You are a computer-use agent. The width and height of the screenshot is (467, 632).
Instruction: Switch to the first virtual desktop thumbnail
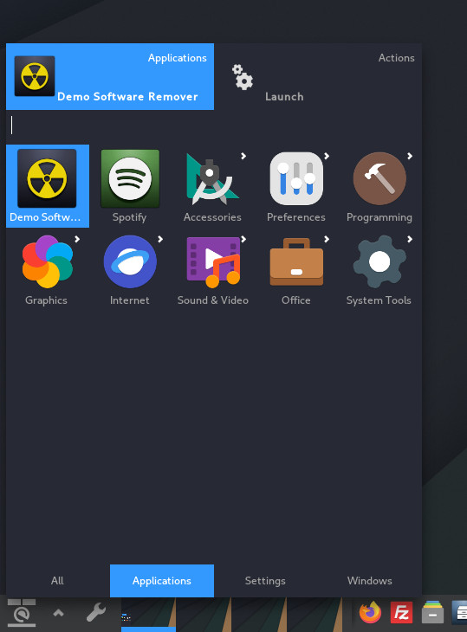coord(148,615)
